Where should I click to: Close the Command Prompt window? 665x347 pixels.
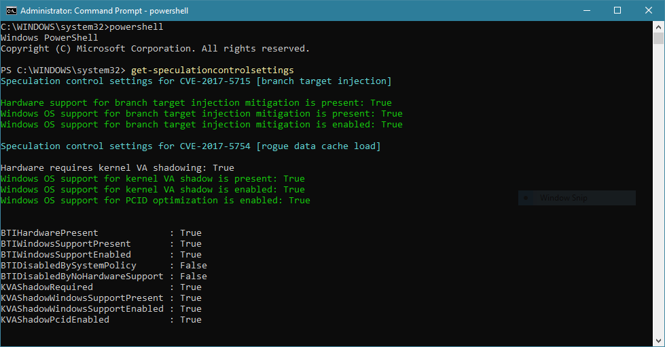(649, 11)
